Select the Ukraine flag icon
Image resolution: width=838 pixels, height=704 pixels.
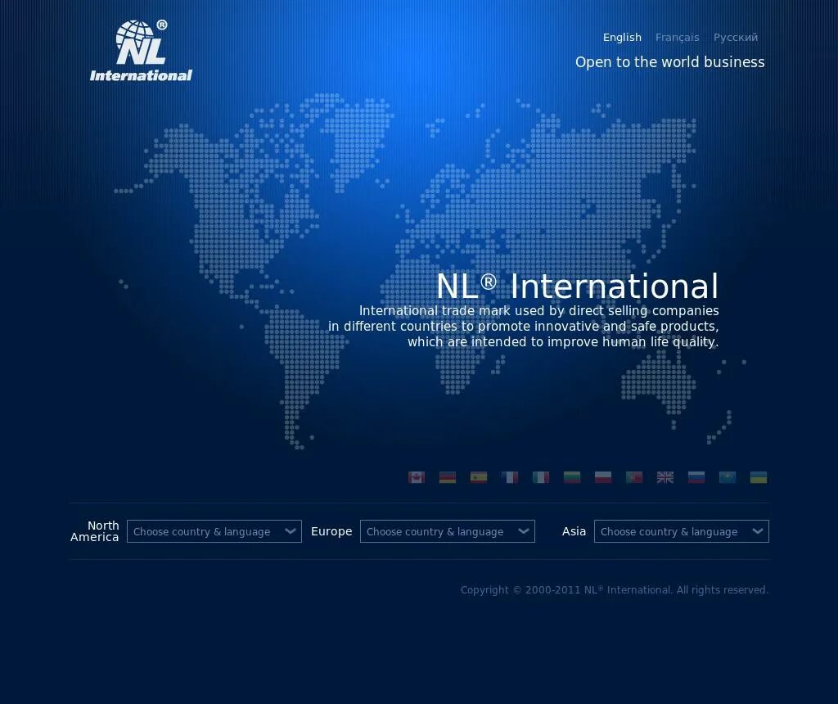click(759, 477)
